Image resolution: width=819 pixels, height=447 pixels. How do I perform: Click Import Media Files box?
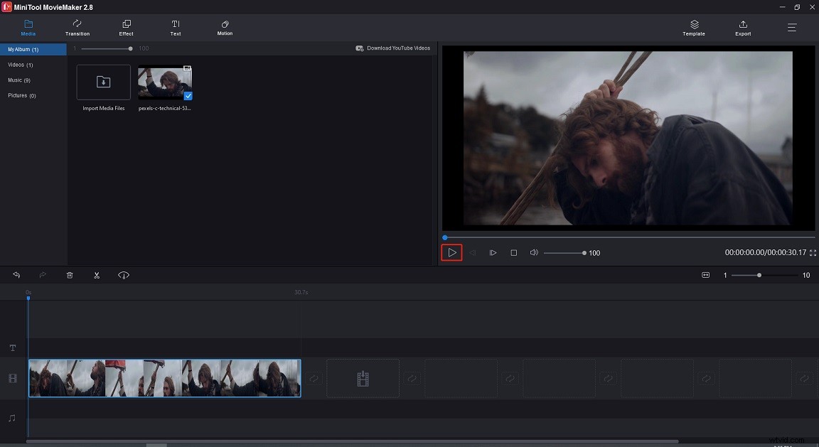click(x=104, y=82)
